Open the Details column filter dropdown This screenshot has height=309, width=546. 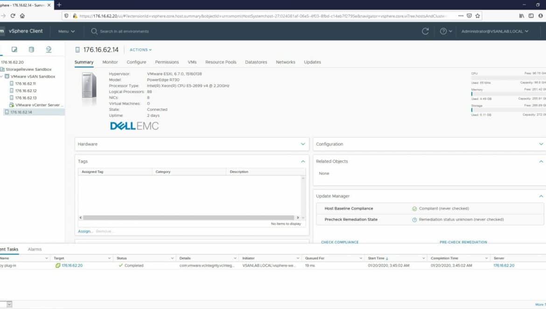(x=235, y=258)
